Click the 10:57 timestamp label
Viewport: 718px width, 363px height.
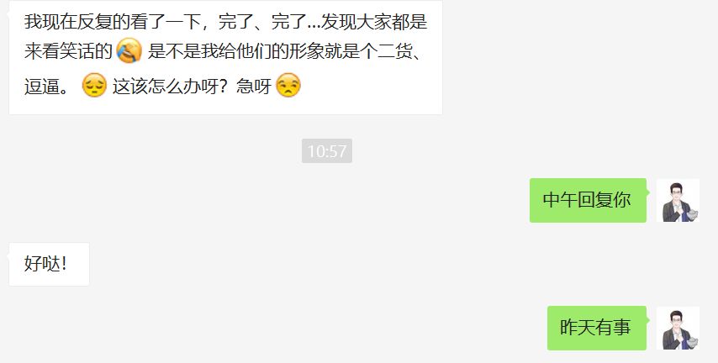pos(327,151)
